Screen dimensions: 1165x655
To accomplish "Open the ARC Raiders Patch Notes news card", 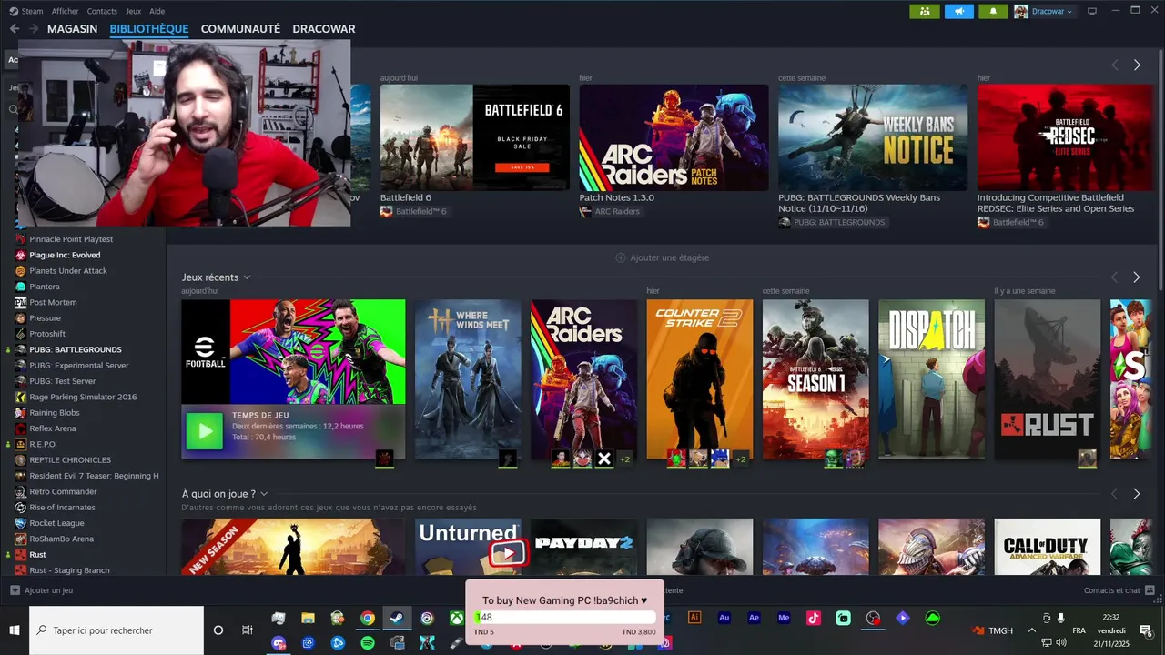I will (674, 137).
